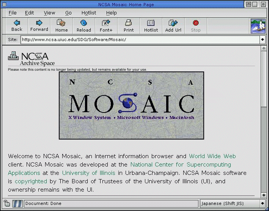Viewport: 269px width, 211px height.
Task: Click the toolbar drag handle left of Back
Action: point(4,26)
